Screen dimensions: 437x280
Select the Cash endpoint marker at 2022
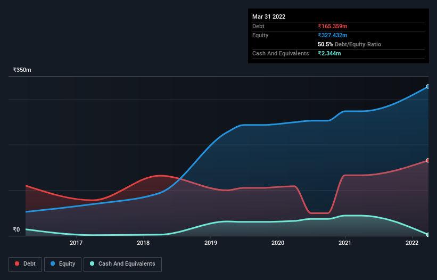click(x=428, y=235)
